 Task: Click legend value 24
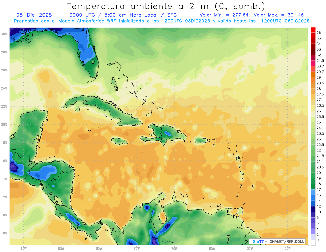tap(319, 128)
